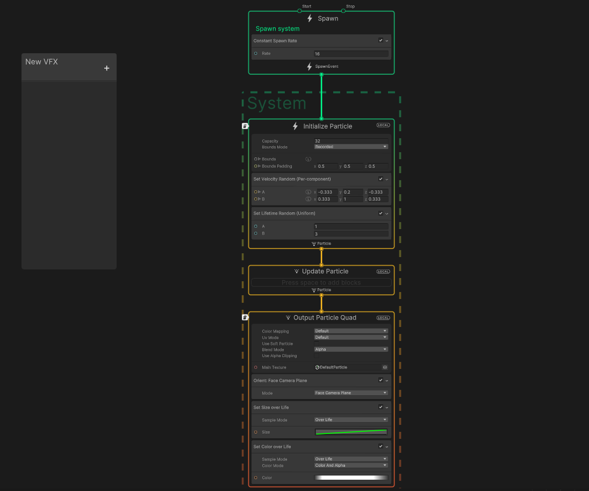Click the Color gradient in Set Color over Life
589x491 pixels.
(350, 478)
